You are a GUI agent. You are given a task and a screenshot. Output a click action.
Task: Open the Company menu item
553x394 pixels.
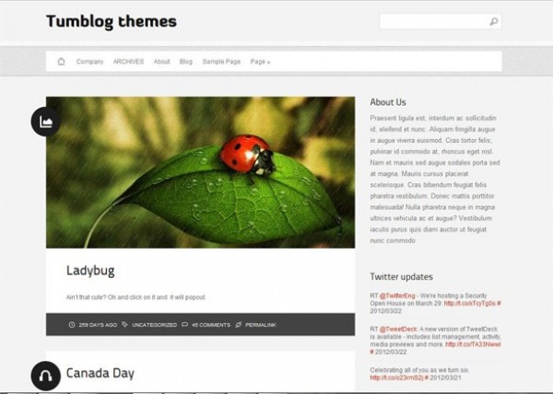90,62
